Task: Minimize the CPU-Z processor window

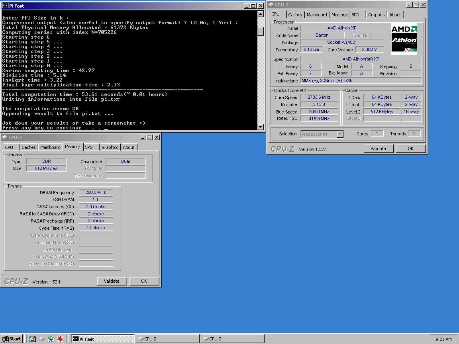Action: [x=409, y=5]
